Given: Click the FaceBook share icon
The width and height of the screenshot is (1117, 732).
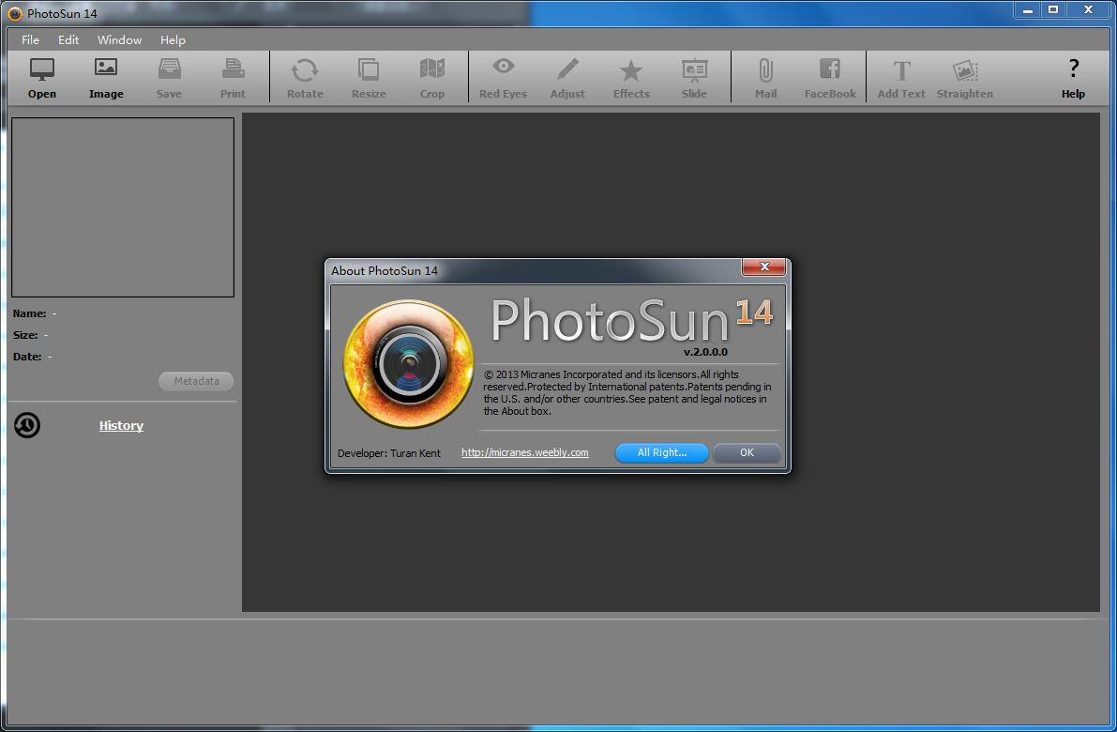Looking at the screenshot, I should (x=830, y=70).
